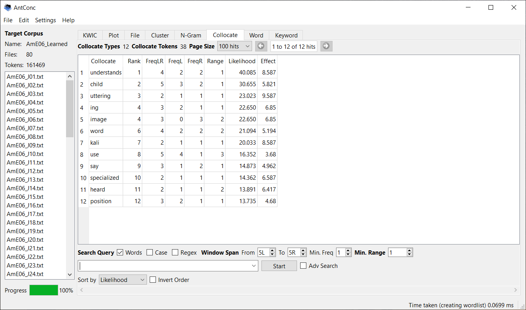The image size is (526, 310).
Task: Select file AmE06_J24.txt in the list
Action: (25, 274)
